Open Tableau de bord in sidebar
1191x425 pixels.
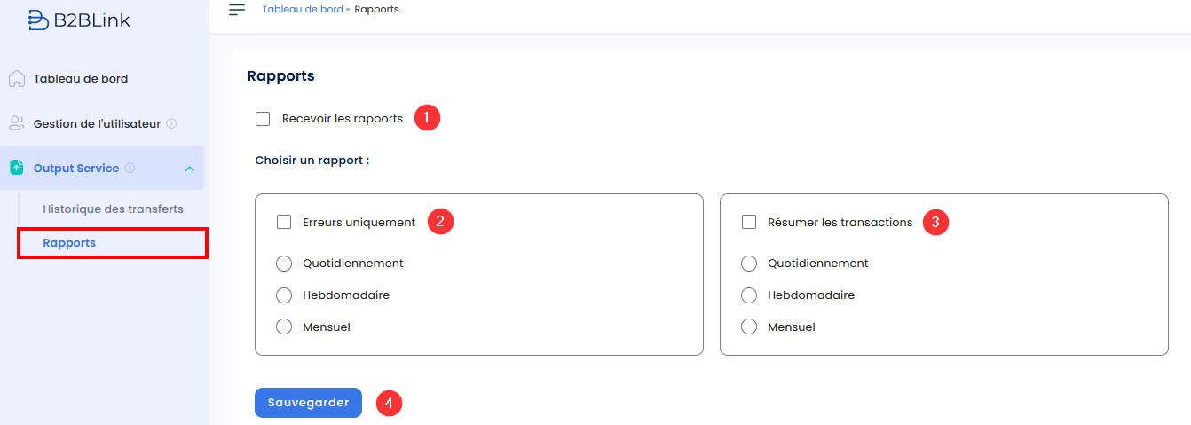(x=81, y=79)
